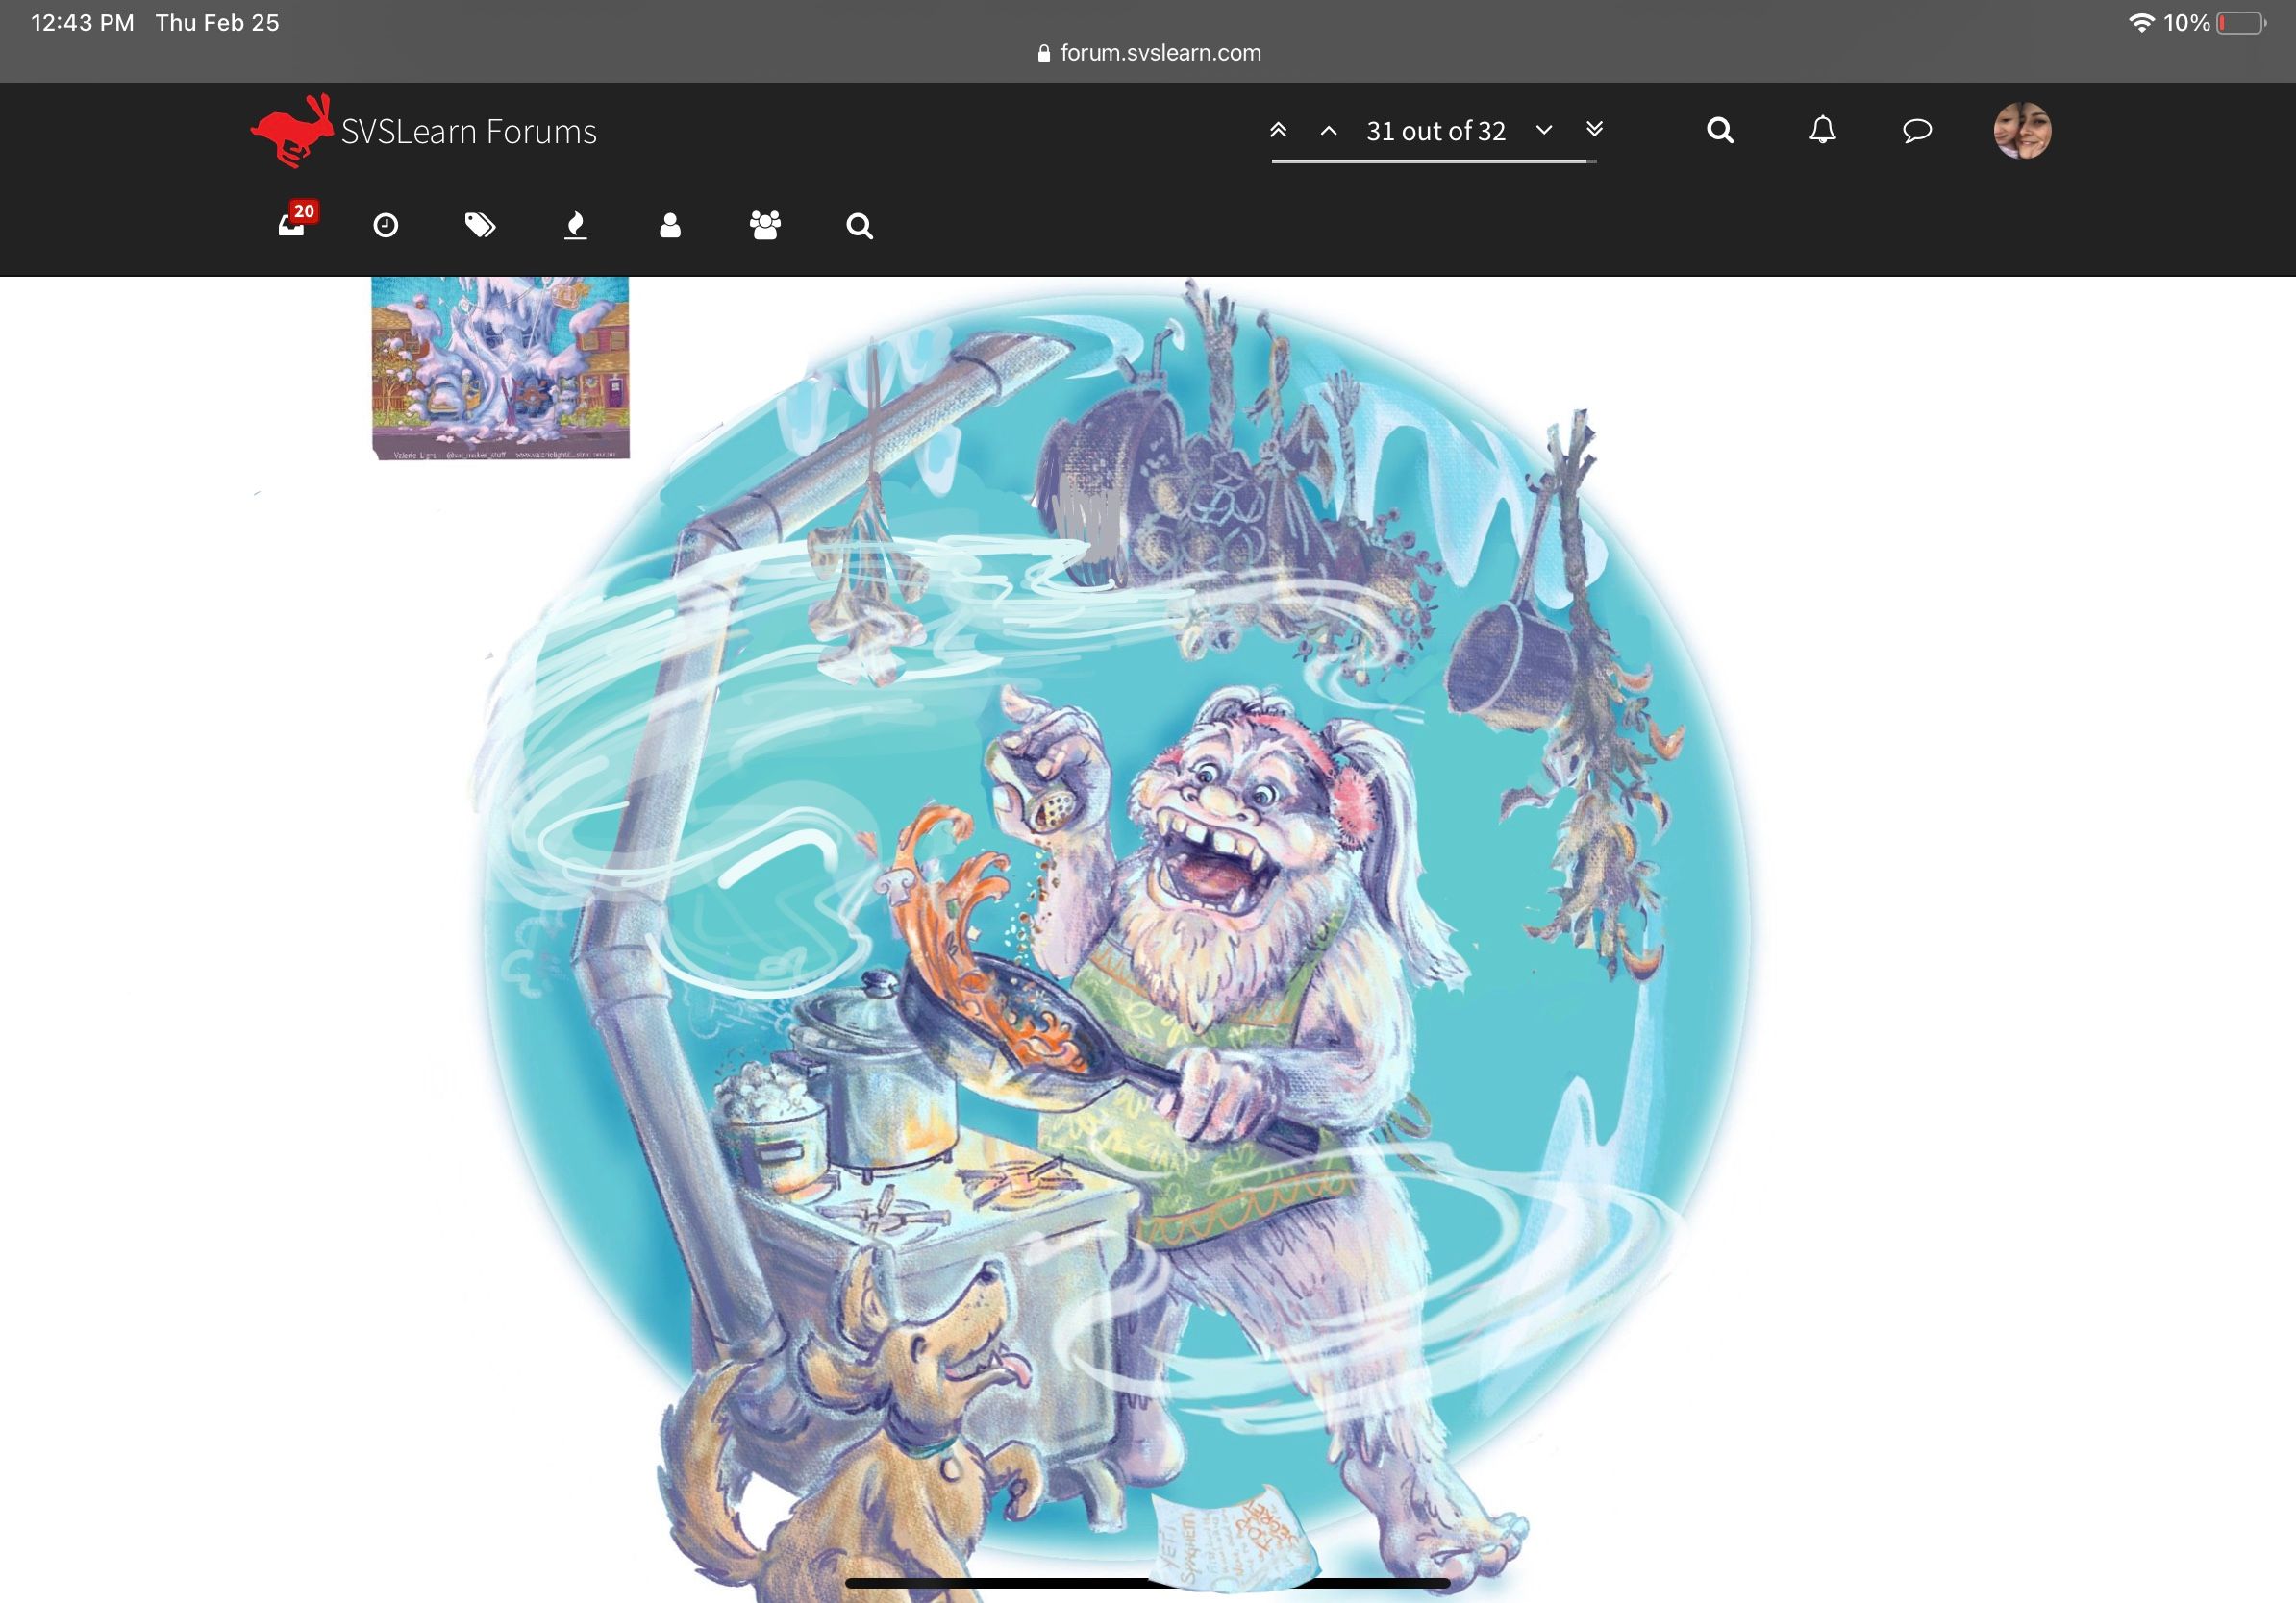Open user profile avatar menu
2296x1603 pixels.
point(2022,130)
